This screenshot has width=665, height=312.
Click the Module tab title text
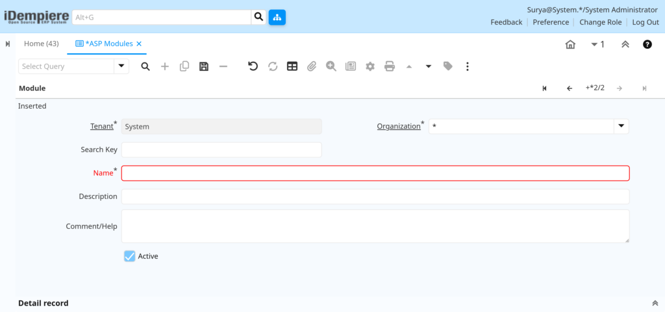tap(32, 88)
